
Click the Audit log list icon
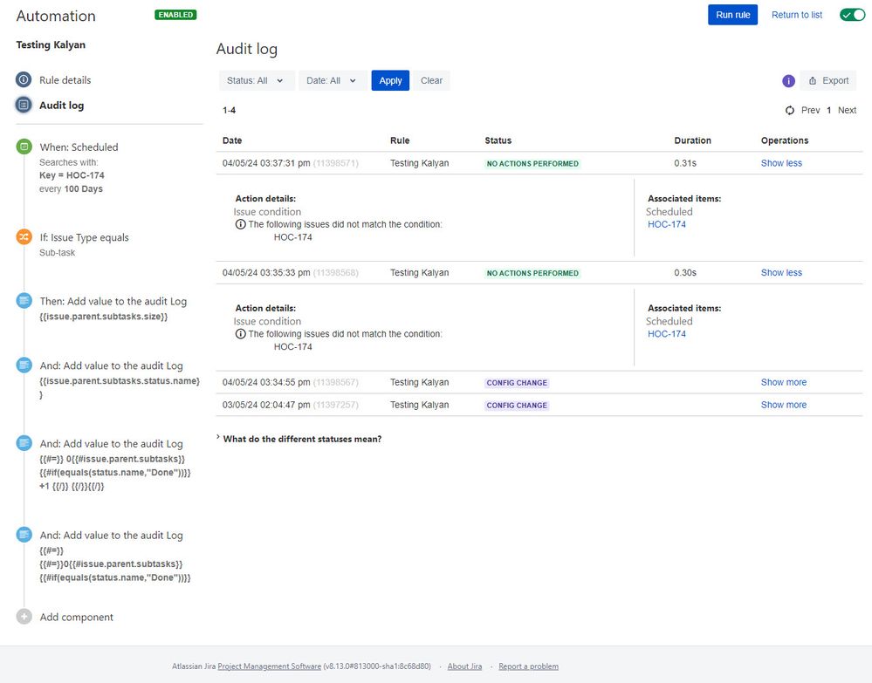tap(24, 105)
